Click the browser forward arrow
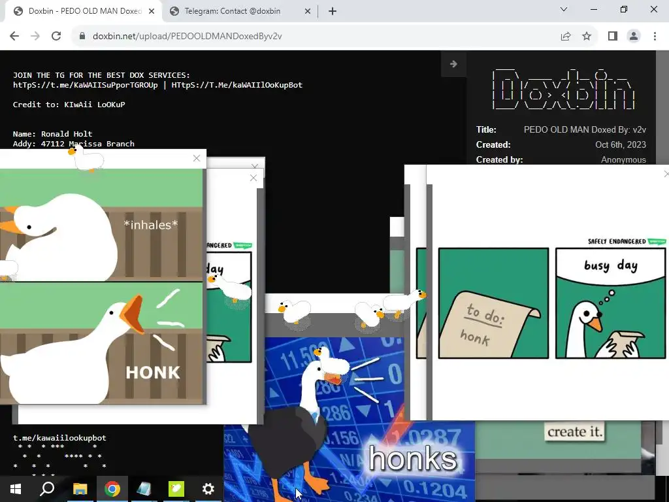 pyautogui.click(x=35, y=37)
